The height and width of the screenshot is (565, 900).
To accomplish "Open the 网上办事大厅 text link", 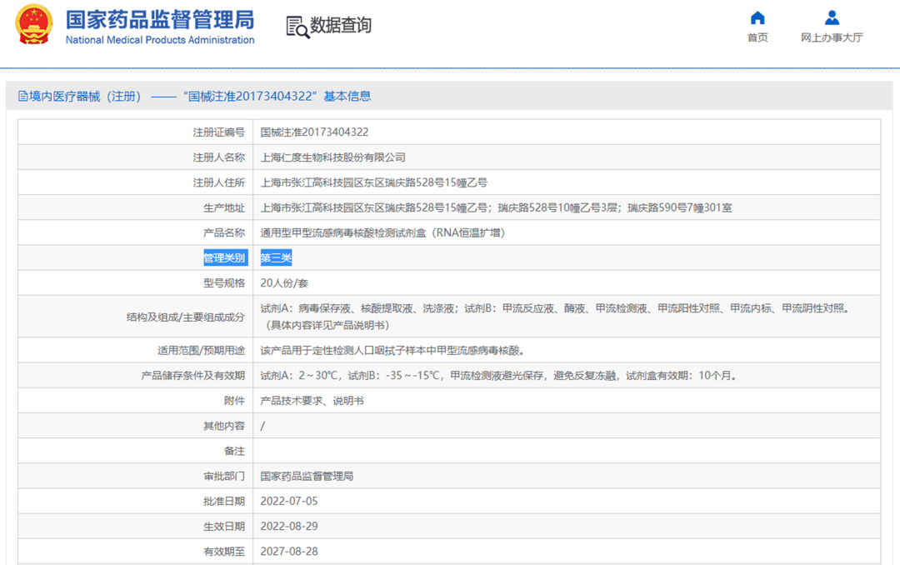I will coord(832,38).
